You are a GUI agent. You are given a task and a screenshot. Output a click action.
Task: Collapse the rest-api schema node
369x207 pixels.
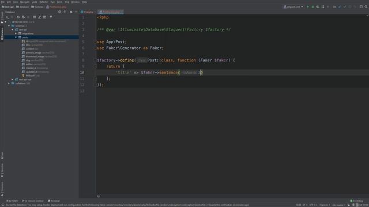13,30
